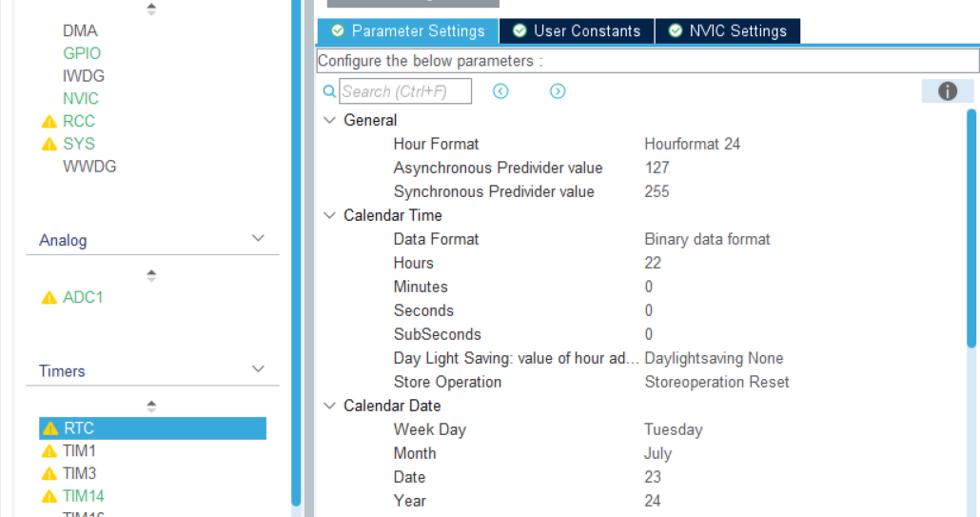This screenshot has width=980, height=517.
Task: Click warning icon next to RCC
Action: [x=49, y=121]
